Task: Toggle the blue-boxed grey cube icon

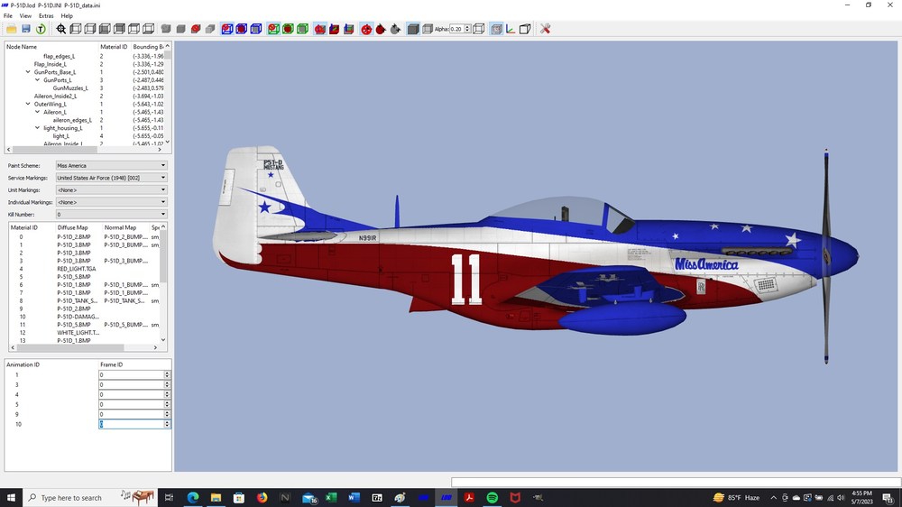Action: pyautogui.click(x=256, y=29)
